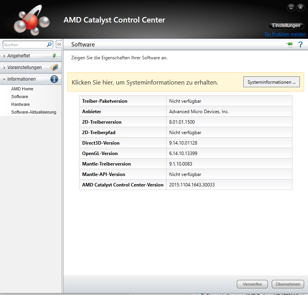Click the Advanced Micro Devices, Inc. value
Screen dimensions: 308x295
coord(199,112)
